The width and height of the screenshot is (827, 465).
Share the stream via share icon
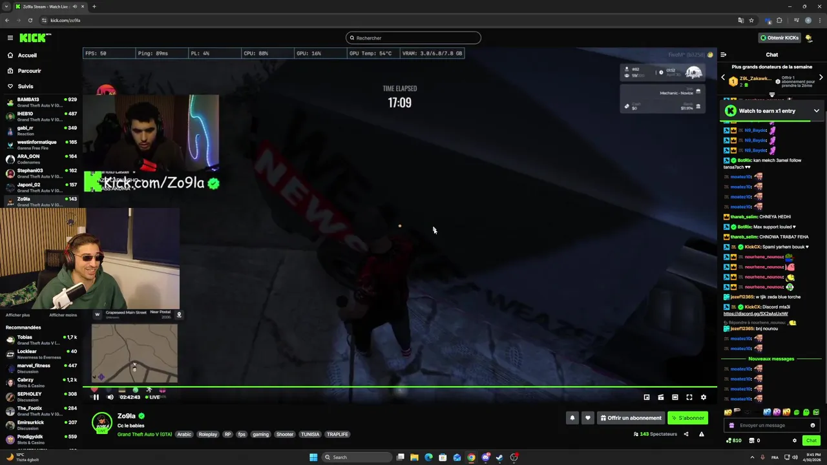point(686,434)
